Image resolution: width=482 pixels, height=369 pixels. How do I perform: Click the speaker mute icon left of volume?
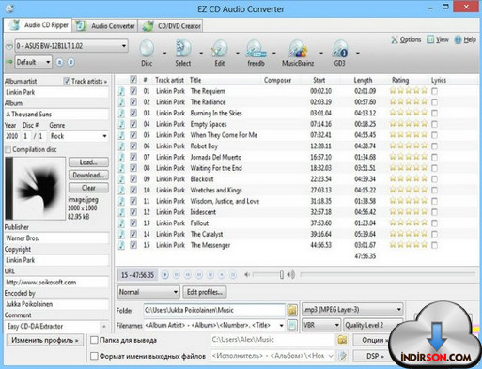pos(247,275)
